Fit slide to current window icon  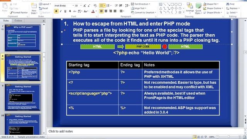[x=244, y=137]
